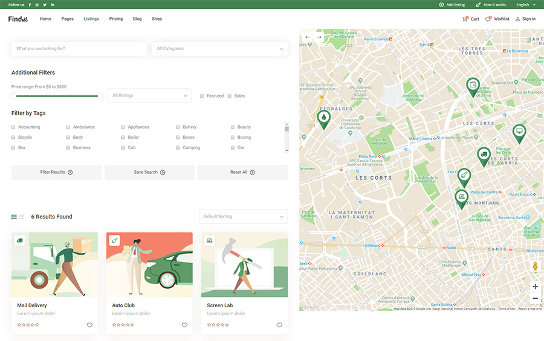Open the shopping Cart icon
This screenshot has width=544, height=341.
tap(465, 19)
